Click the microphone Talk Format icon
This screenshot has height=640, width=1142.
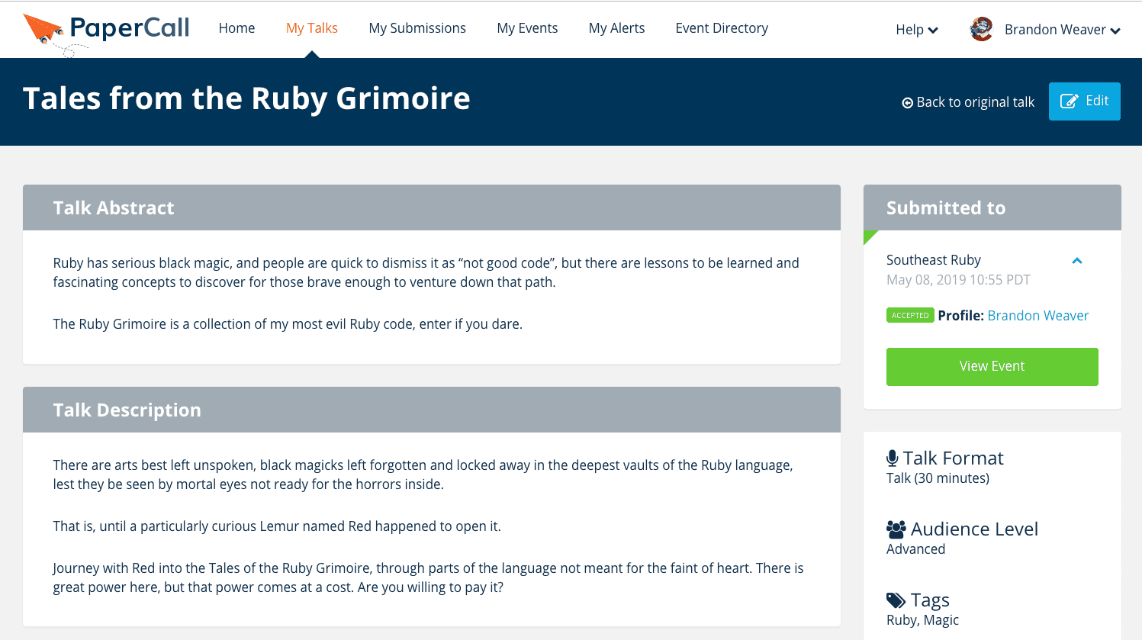[893, 458]
